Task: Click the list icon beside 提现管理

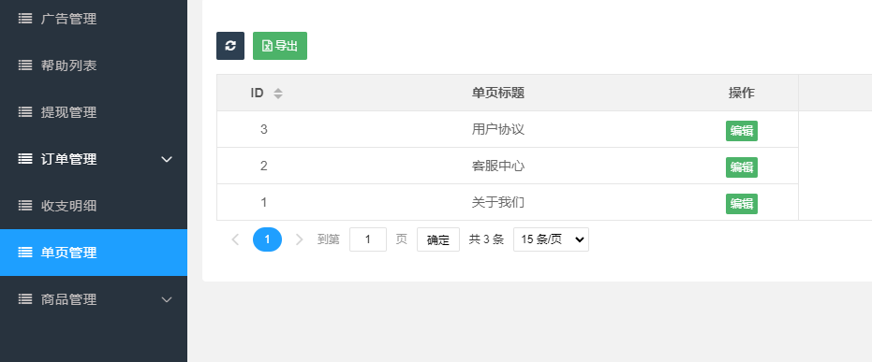Action: tap(25, 112)
